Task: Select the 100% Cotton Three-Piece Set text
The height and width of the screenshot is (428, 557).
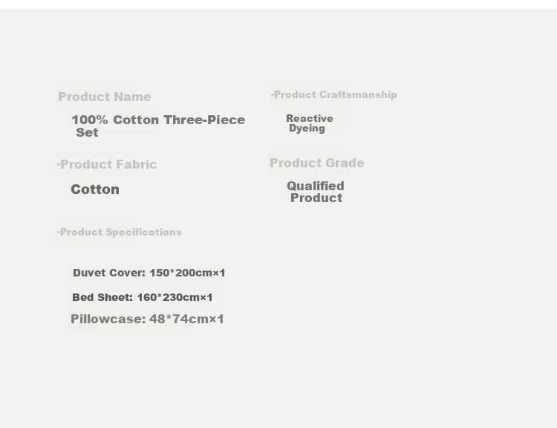Action: 158,126
